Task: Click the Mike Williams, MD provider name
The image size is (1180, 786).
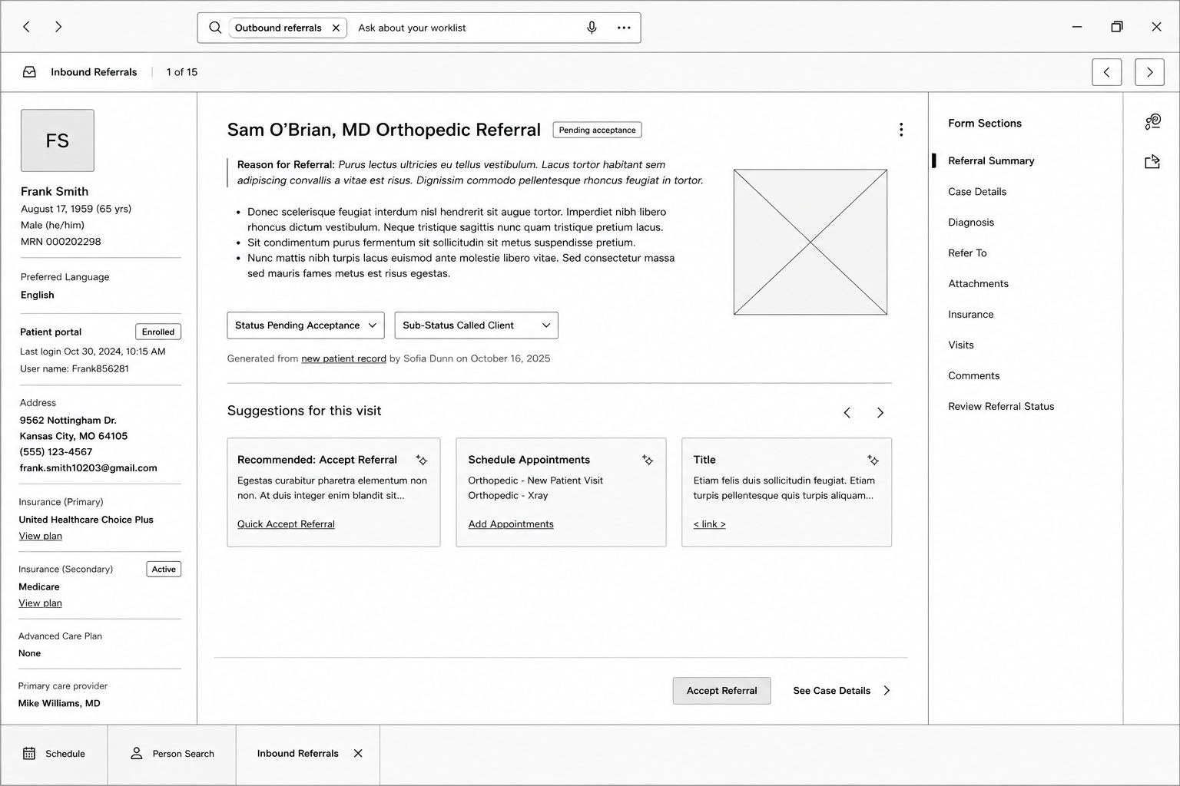Action: [x=59, y=703]
